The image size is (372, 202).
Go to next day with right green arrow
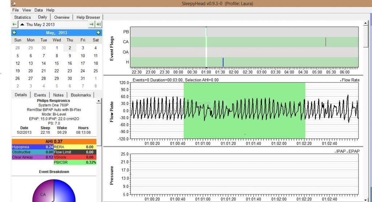click(92, 25)
